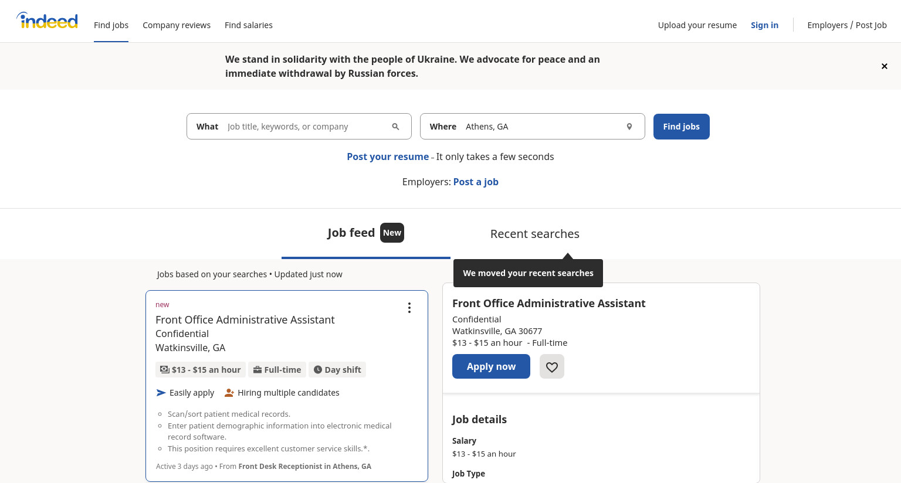Click 'Jobs based on your searches' text
The height and width of the screenshot is (483, 901).
click(x=212, y=274)
